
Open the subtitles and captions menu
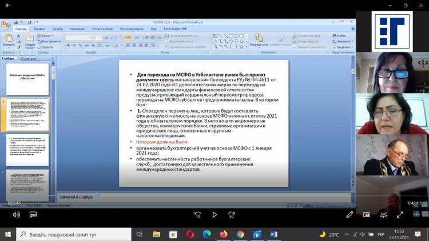pos(34,215)
